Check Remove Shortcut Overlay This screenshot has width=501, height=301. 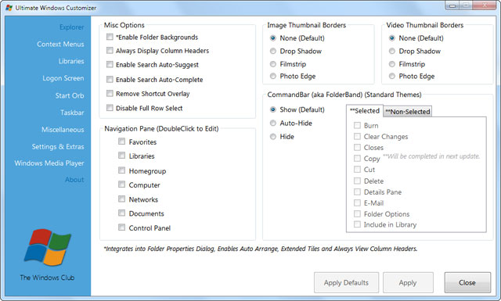(110, 93)
